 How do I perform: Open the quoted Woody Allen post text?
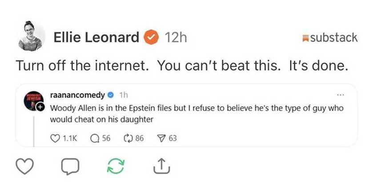tap(196, 114)
